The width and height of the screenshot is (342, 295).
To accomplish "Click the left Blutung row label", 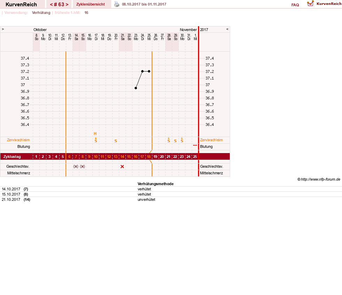I will coord(24,146).
